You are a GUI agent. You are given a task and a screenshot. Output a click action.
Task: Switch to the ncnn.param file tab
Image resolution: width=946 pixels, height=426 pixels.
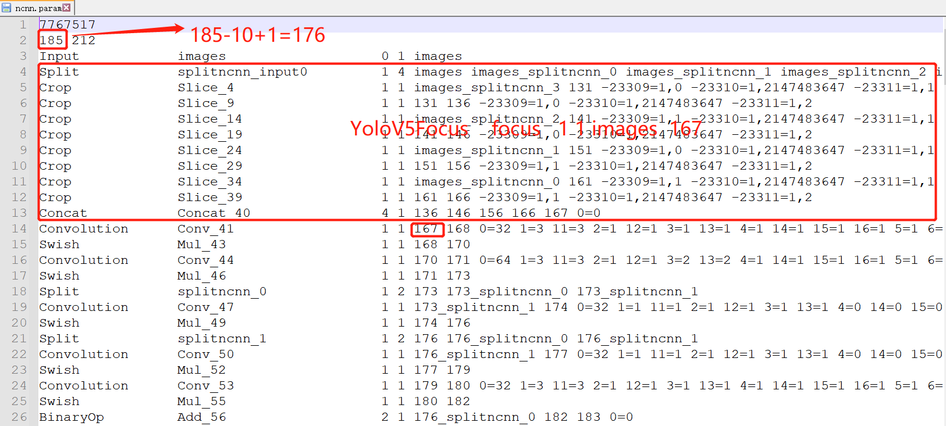[37, 8]
